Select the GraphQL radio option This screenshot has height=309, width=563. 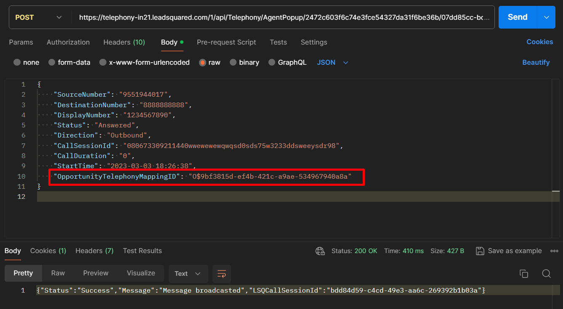pyautogui.click(x=272, y=63)
